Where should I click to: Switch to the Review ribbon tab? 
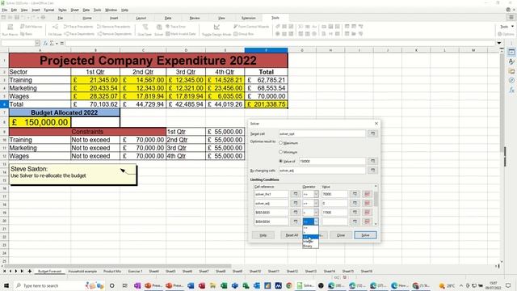pos(195,18)
